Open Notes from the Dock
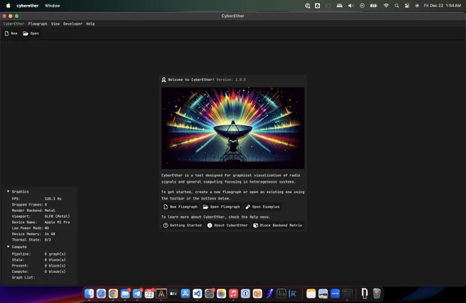Image resolution: width=466 pixels, height=303 pixels. point(311,293)
